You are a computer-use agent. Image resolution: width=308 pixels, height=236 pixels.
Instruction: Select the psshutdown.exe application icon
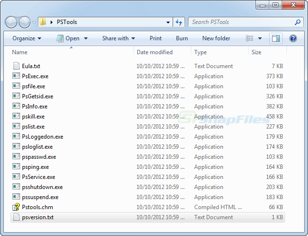tap(16, 187)
